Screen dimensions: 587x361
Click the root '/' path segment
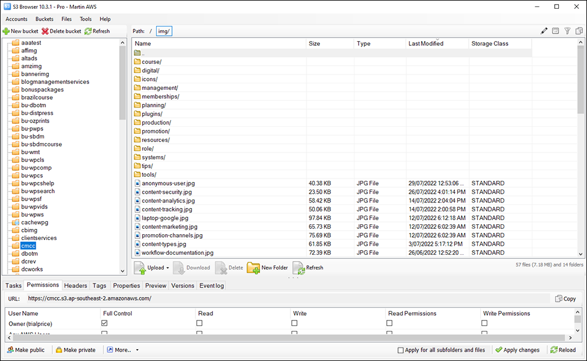(x=151, y=31)
